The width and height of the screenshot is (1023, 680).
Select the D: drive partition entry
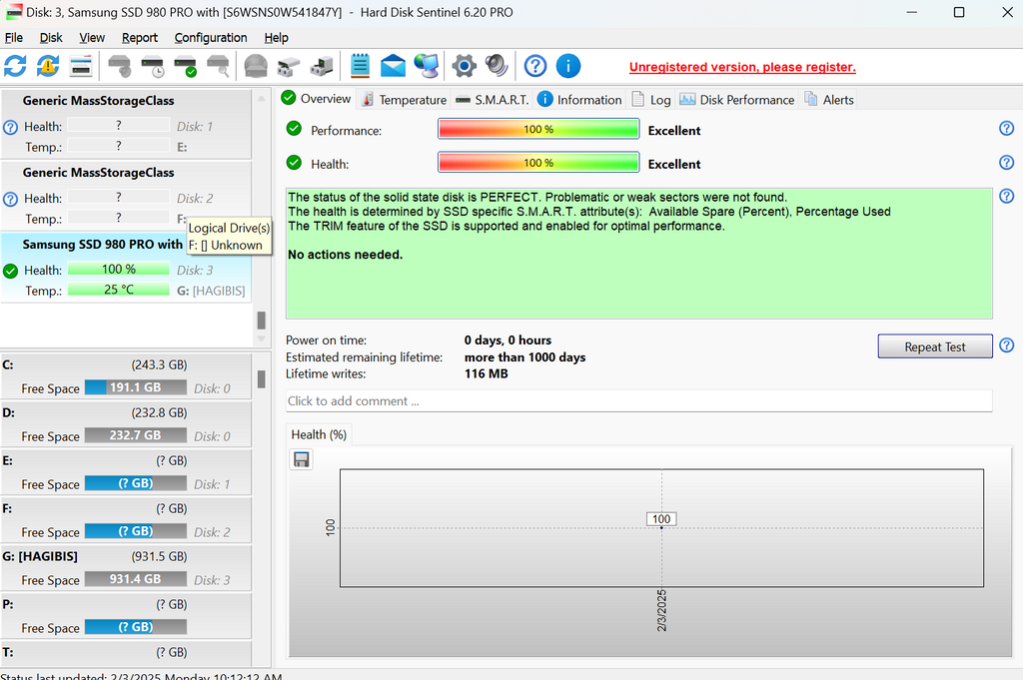click(x=126, y=424)
